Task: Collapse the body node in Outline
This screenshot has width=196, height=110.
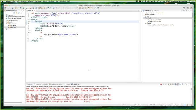Action: 146,23
